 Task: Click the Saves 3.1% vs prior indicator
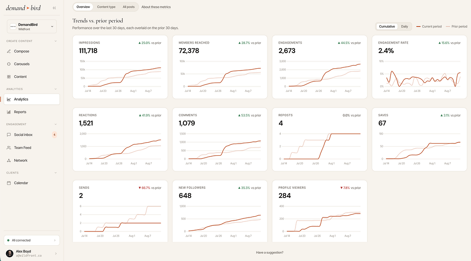pos(450,116)
